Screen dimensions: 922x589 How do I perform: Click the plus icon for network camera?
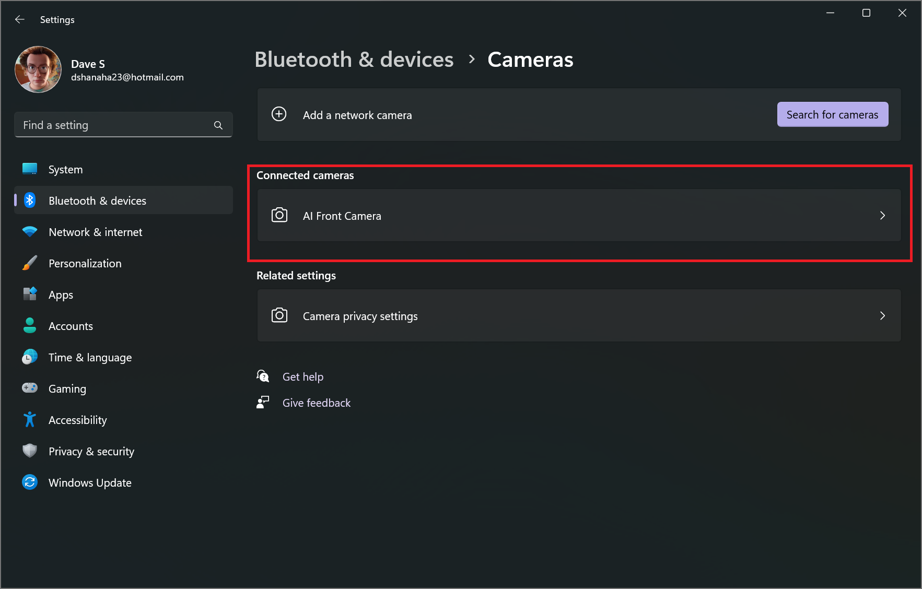coord(279,114)
